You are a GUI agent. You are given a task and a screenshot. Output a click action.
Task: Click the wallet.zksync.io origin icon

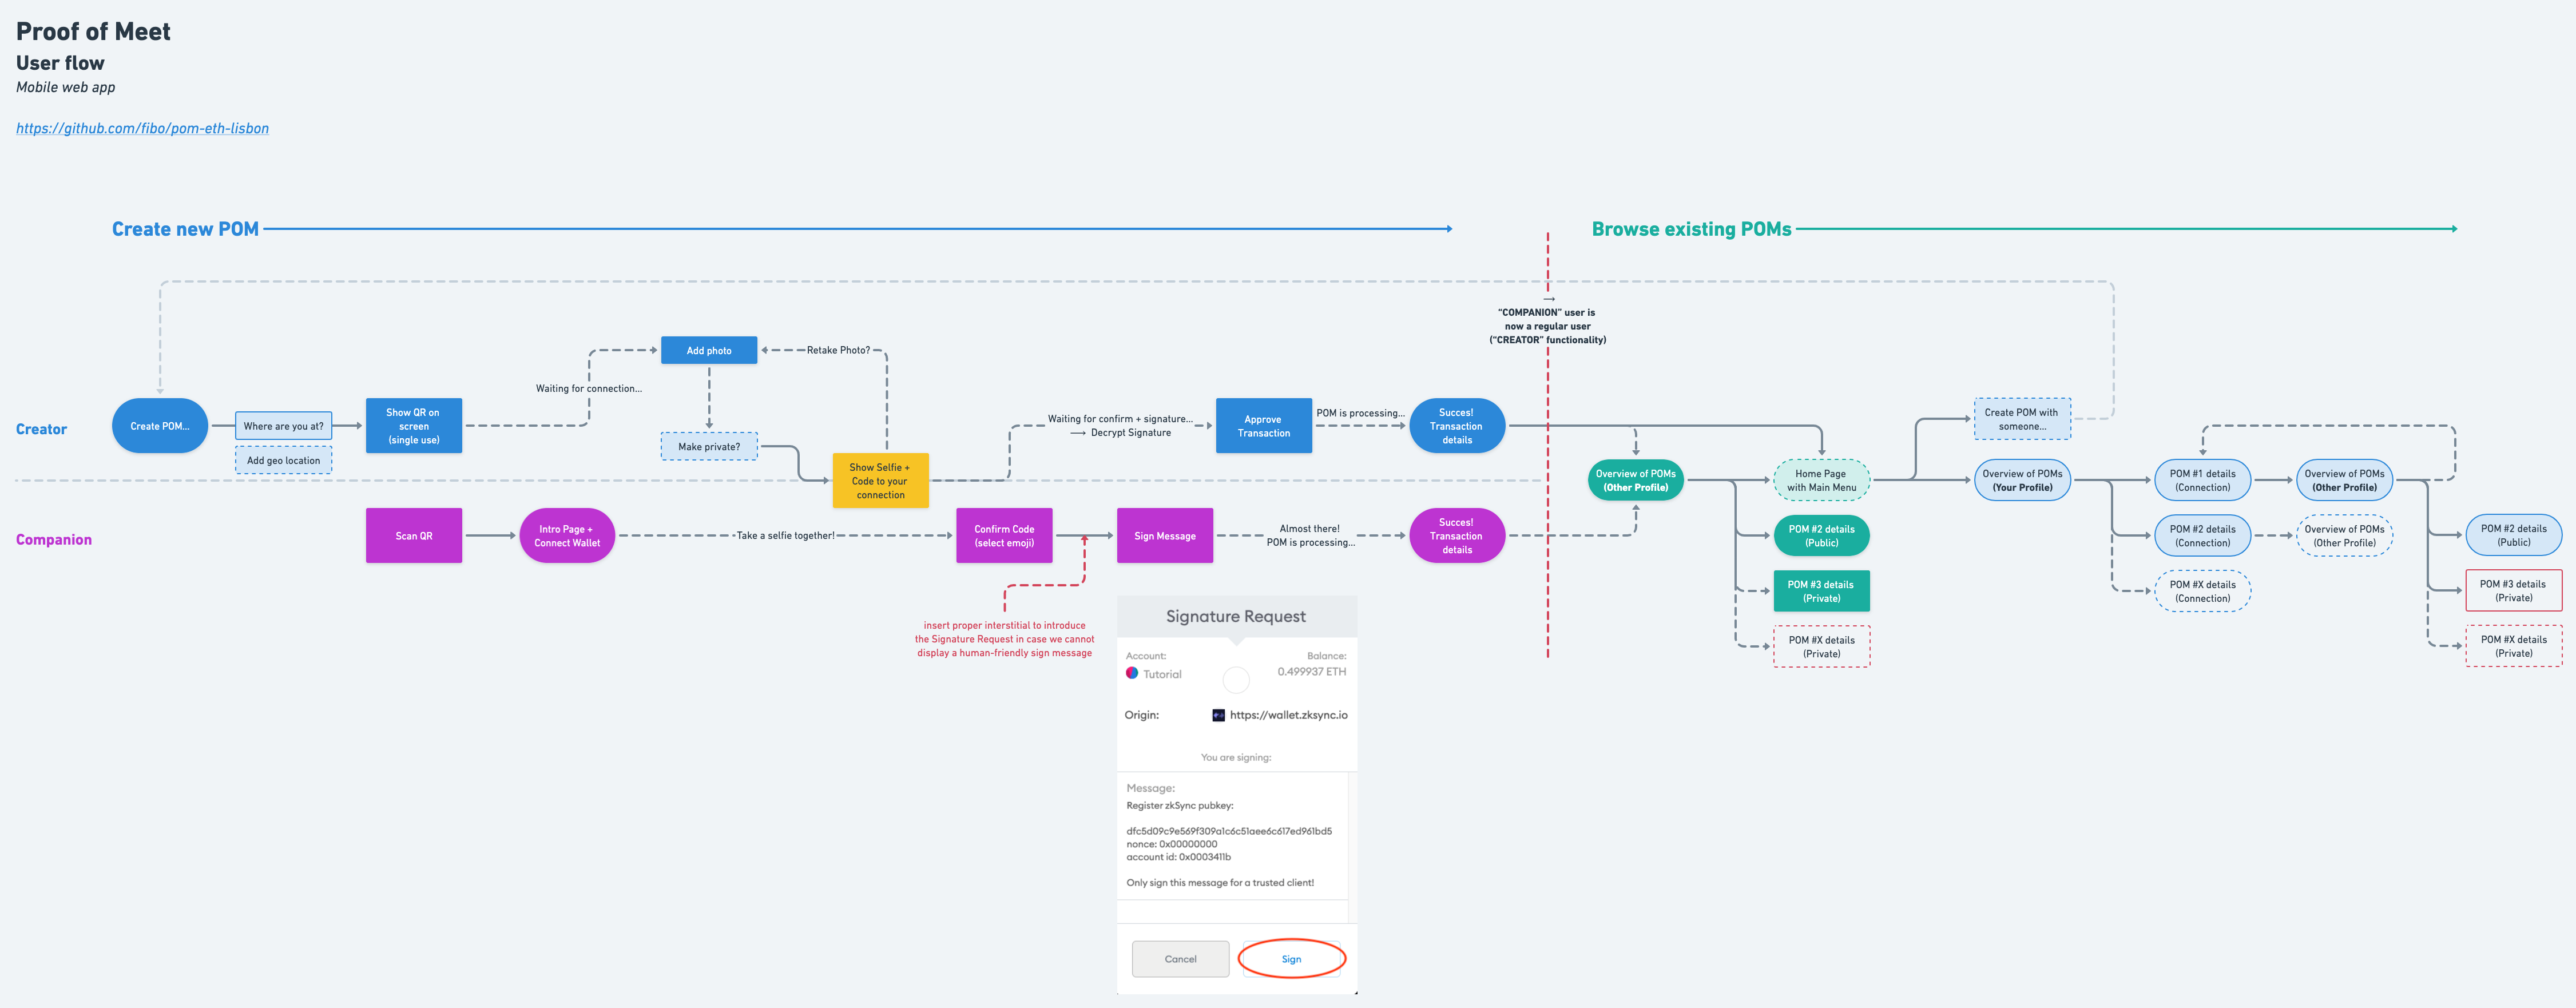click(1218, 714)
